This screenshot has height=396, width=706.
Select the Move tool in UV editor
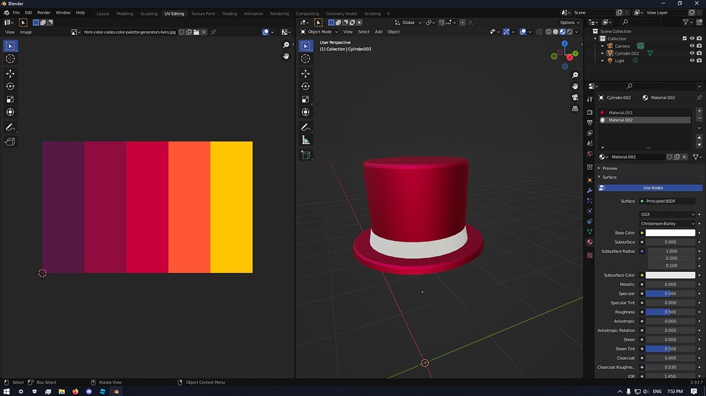point(10,74)
